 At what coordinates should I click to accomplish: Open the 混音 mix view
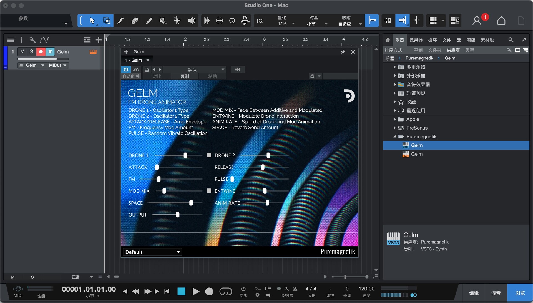tap(496, 293)
